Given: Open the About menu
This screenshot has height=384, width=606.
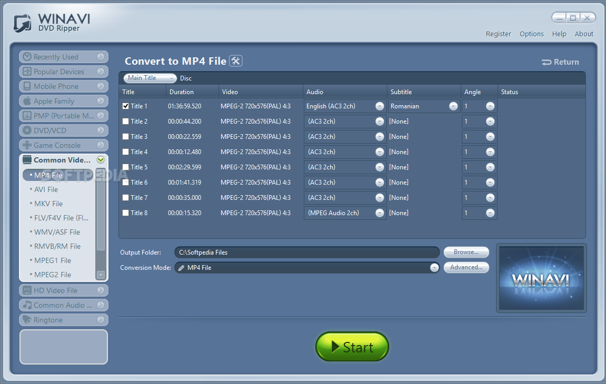Looking at the screenshot, I should pyautogui.click(x=584, y=34).
